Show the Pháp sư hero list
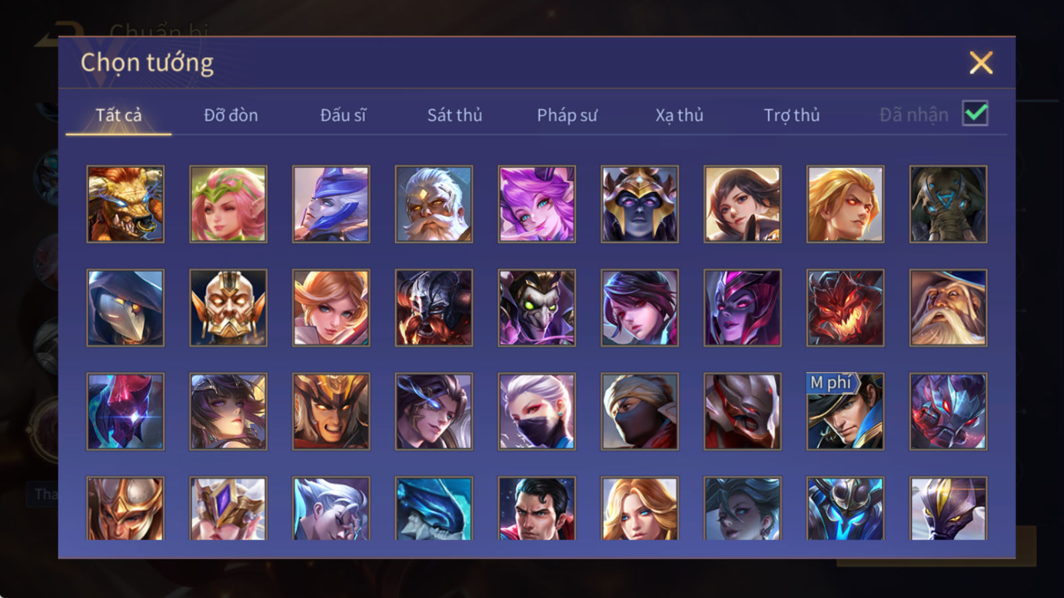Viewport: 1064px width, 598px height. [x=567, y=116]
